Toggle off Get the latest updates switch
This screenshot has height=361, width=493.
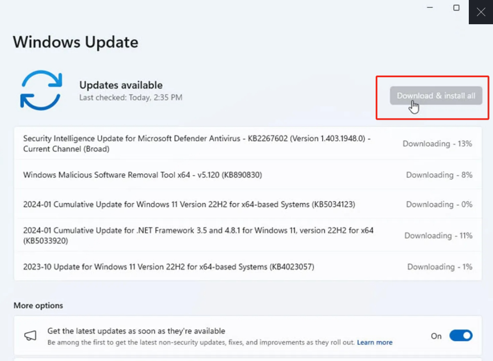coord(461,335)
